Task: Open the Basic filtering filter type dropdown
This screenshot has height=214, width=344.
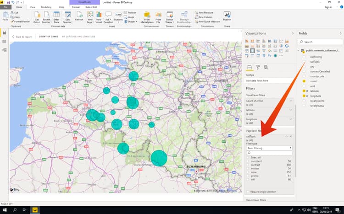Action: (x=269, y=148)
